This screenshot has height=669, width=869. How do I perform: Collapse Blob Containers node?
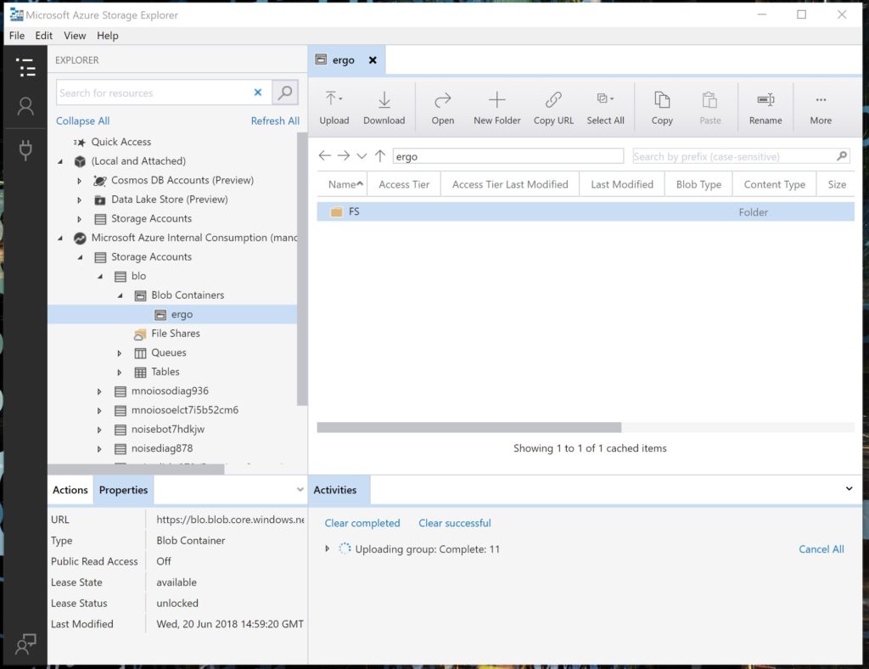pos(121,295)
